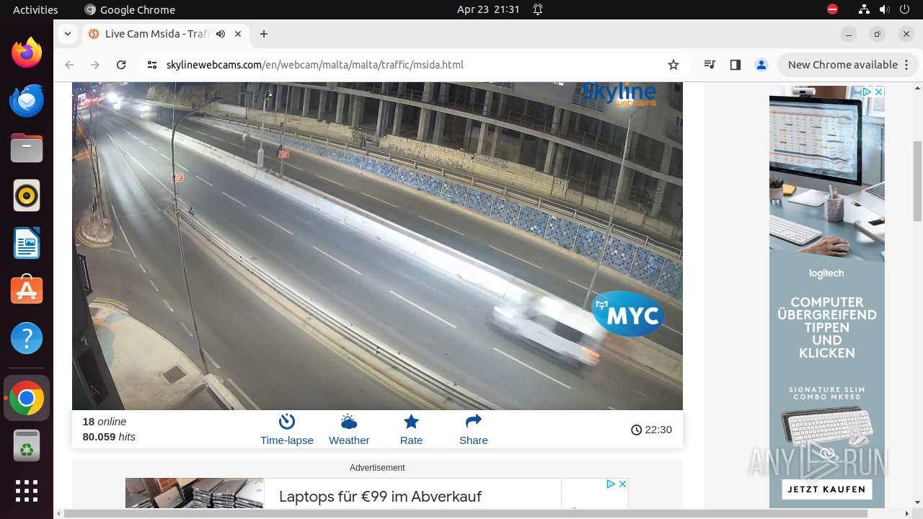Viewport: 923px width, 519px height.
Task: Go back to previous page
Action: (69, 65)
